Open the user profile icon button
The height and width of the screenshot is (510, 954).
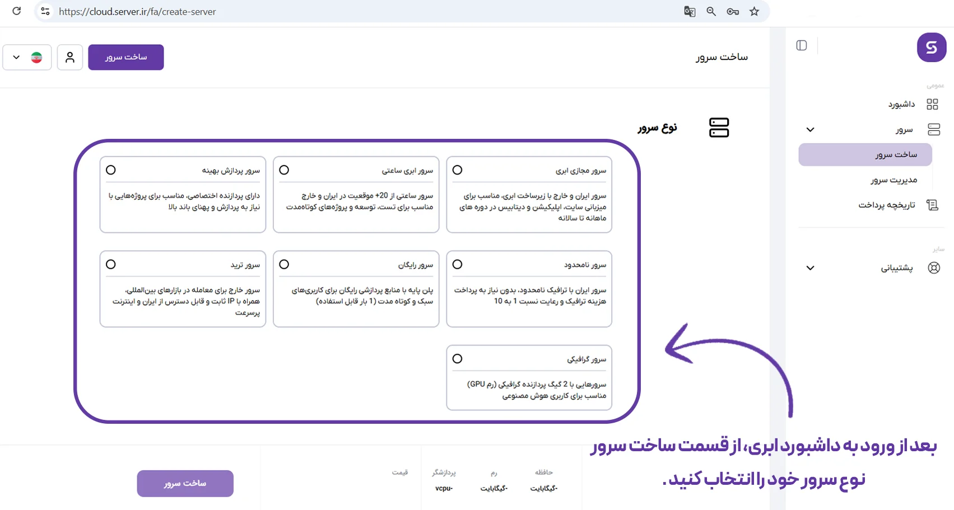[x=70, y=57]
